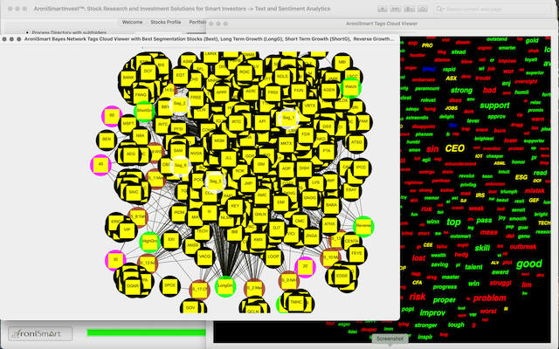Select the IPCC stock node
The width and height of the screenshot is (559, 349).
point(361,168)
